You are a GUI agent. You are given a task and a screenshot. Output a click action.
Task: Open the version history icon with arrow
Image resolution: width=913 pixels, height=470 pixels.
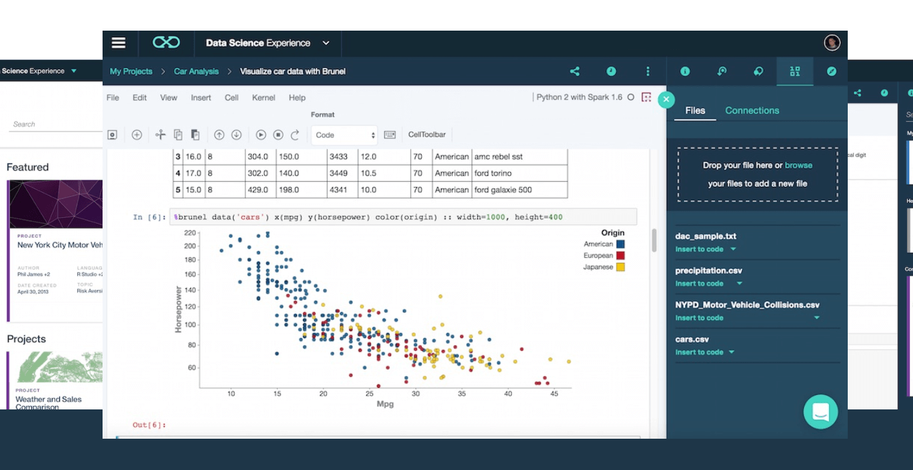721,71
